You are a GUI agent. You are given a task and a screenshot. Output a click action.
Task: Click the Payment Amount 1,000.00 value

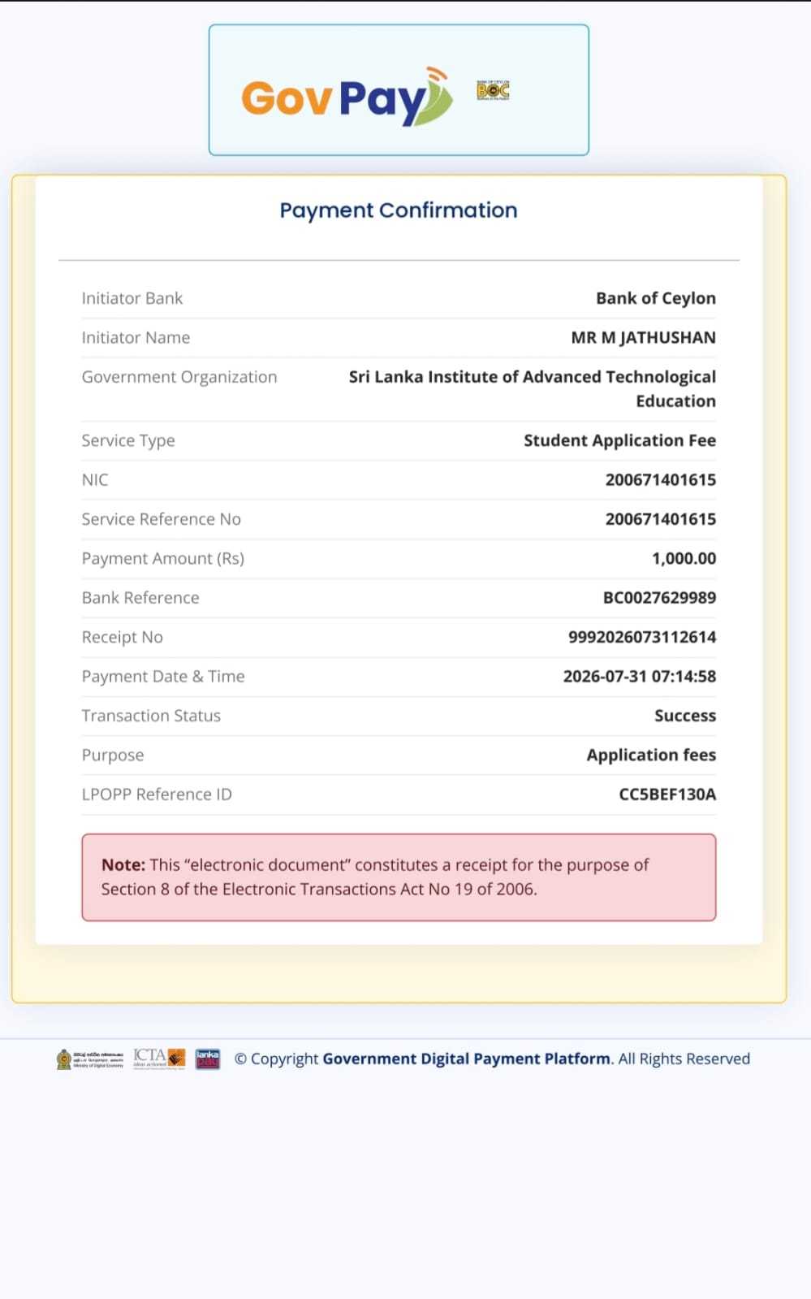click(684, 559)
